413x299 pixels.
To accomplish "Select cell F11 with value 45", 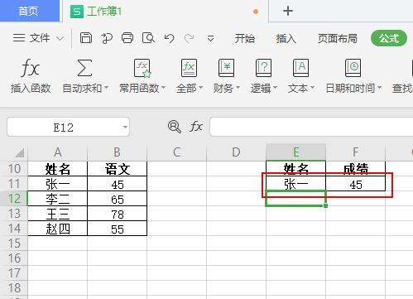I will pyautogui.click(x=355, y=184).
